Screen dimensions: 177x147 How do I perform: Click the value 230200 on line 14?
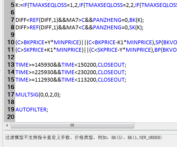[x=87, y=72]
